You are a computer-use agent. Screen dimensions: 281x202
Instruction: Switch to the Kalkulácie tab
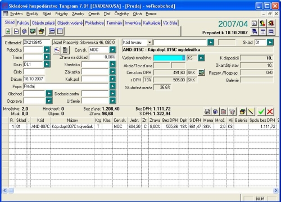click(152, 23)
